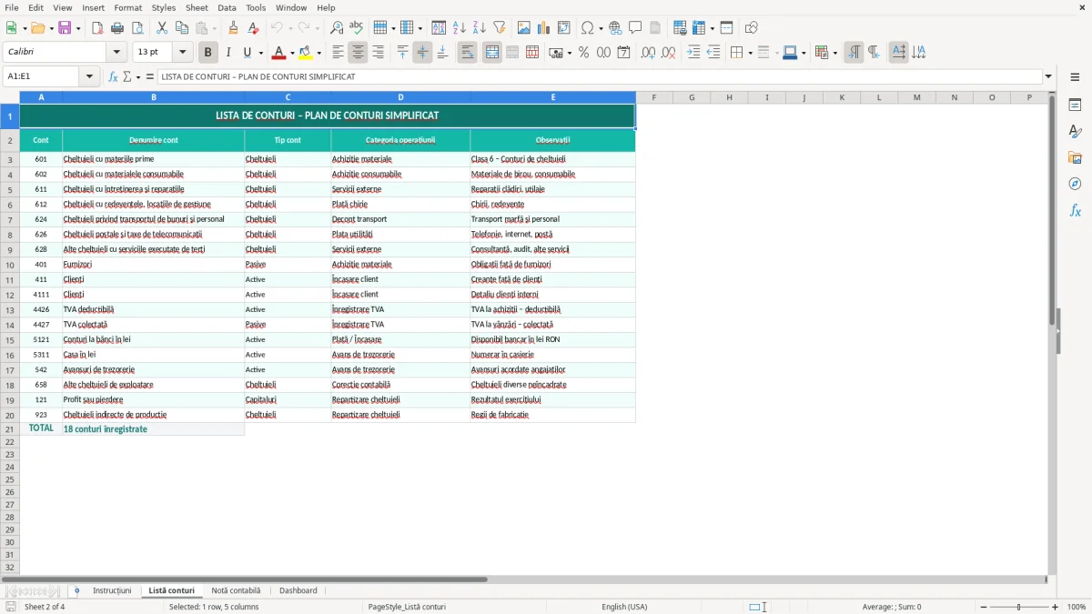Open sidebar Navigator compass icon
Viewport: 1092px width, 614px height.
pyautogui.click(x=1075, y=184)
